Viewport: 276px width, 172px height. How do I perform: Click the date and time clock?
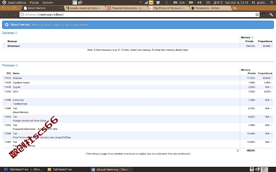(237, 3)
